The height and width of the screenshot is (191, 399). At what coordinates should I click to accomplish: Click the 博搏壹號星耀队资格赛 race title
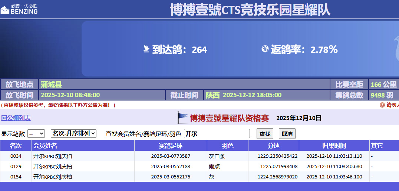click(x=229, y=118)
